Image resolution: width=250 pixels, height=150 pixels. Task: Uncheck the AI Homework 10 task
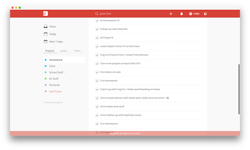tap(97, 20)
